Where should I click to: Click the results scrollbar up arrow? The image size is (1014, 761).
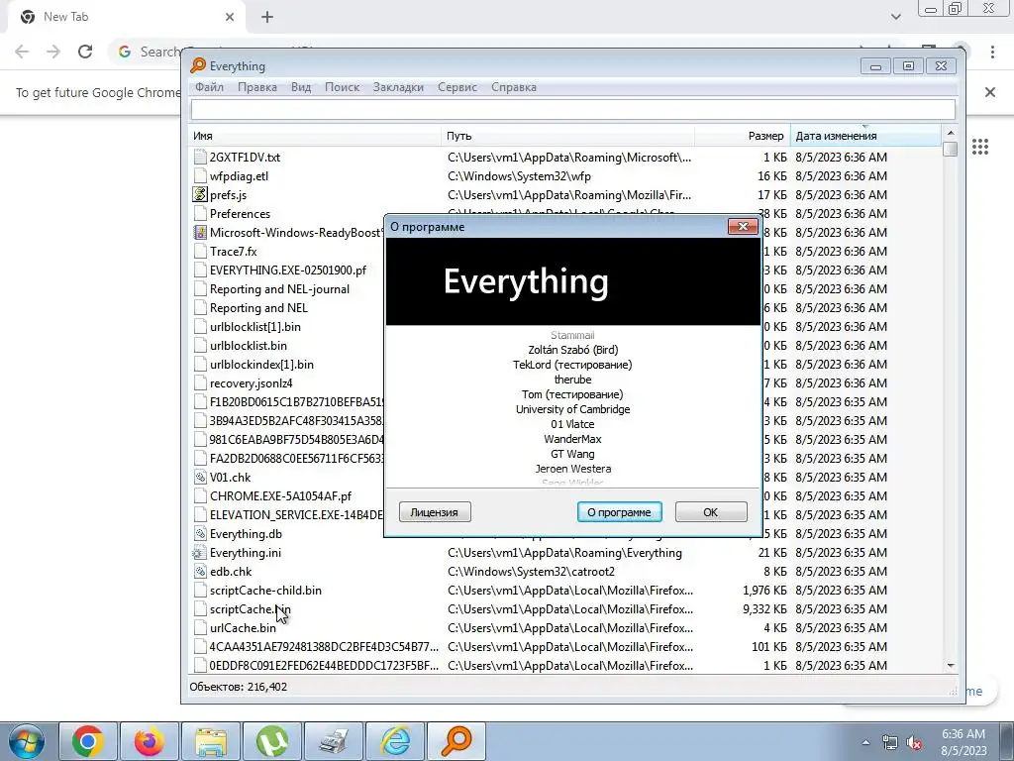pyautogui.click(x=950, y=134)
